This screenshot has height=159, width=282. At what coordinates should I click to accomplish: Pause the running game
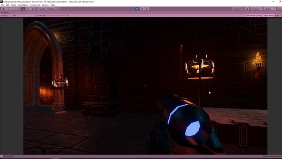tap(142, 9)
